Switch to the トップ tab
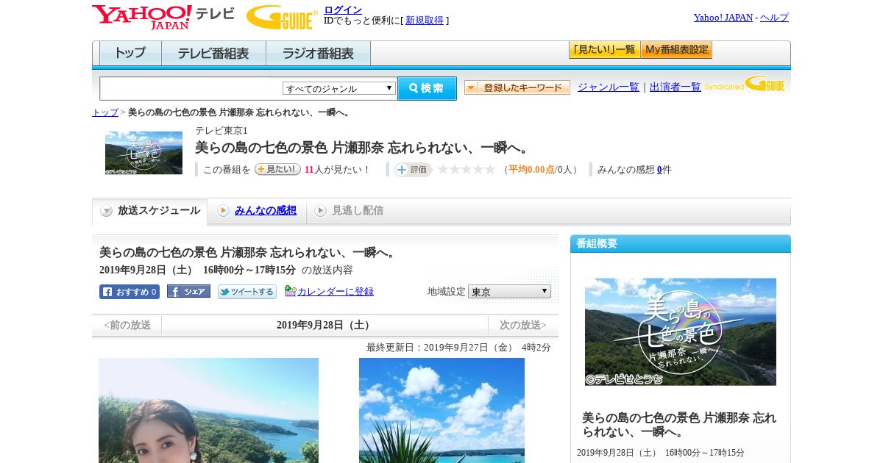Viewport: 883px width, 463px height. click(x=130, y=54)
